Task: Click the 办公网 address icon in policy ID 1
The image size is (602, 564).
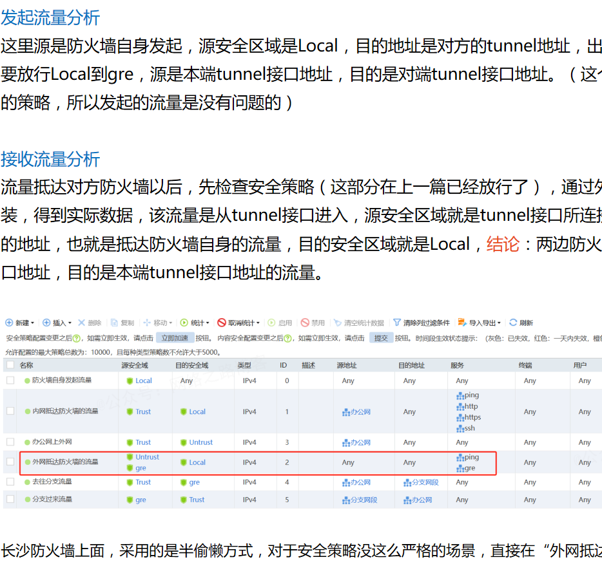Action: 346,412
